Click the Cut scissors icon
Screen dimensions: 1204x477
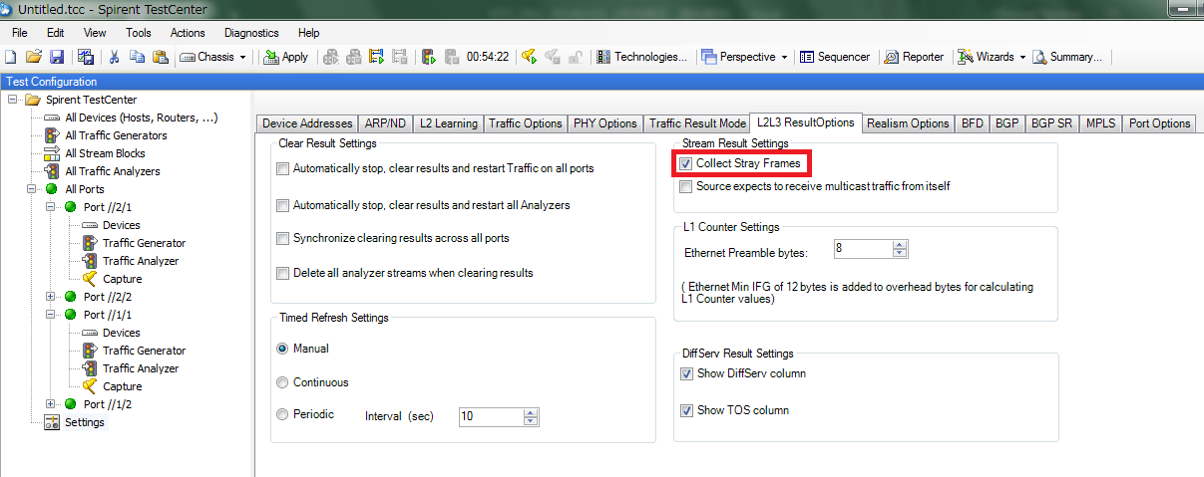[x=114, y=57]
